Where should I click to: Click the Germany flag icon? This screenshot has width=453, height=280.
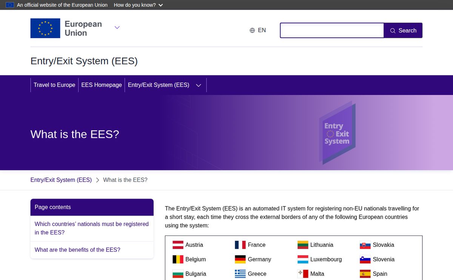click(240, 259)
